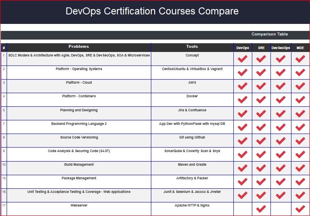Click DevSecOps checkmark for Git using Github

(x=281, y=141)
